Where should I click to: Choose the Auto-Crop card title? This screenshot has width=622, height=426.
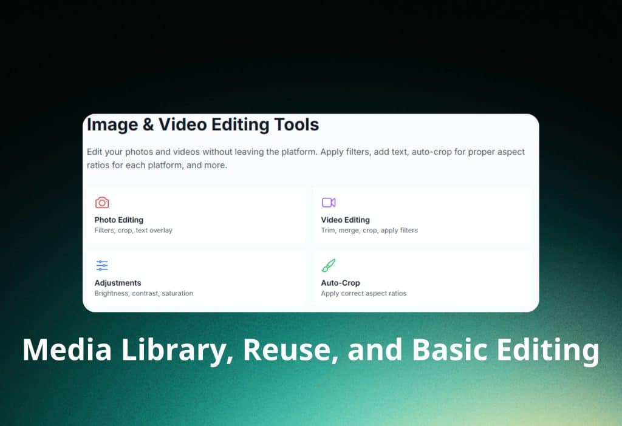click(x=340, y=283)
